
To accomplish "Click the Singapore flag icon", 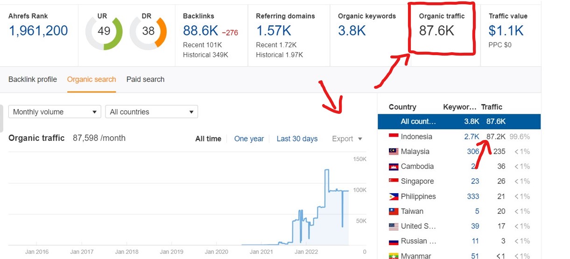I will point(394,181).
